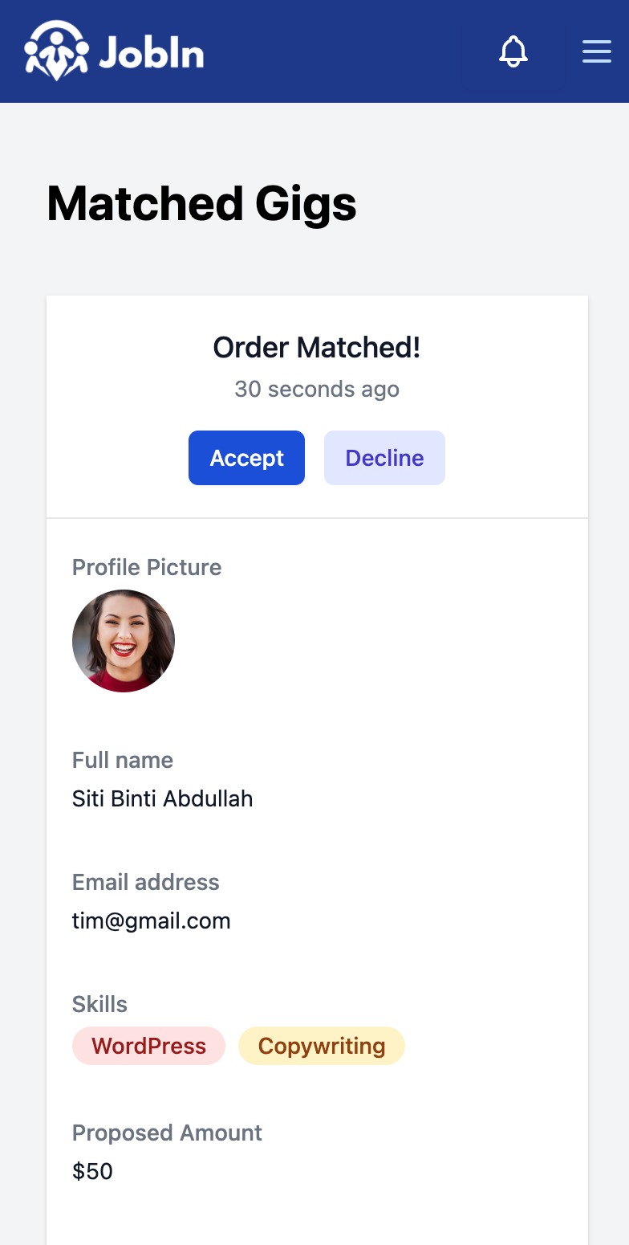The width and height of the screenshot is (629, 1245).
Task: Click the Order Matched! title
Action: pos(317,347)
